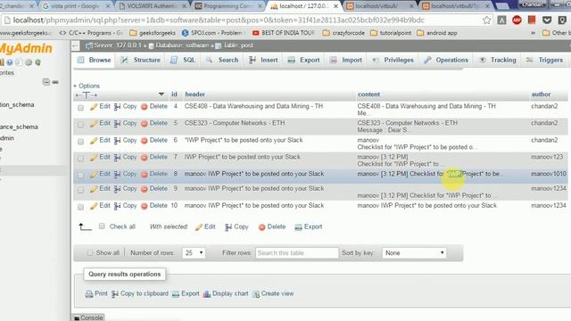Viewport: 571px width, 321px height.
Task: Click the Copy icon for row 10
Action: click(117, 206)
